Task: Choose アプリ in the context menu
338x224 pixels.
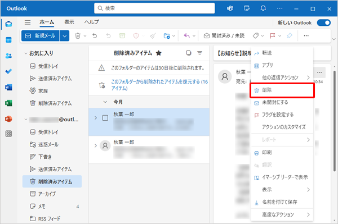Action: tap(282, 65)
